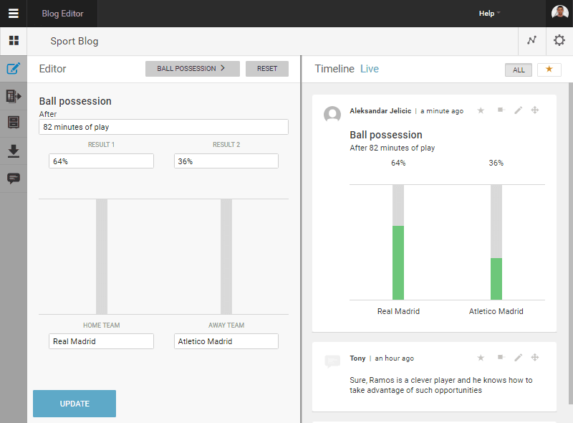Click the 'Real Madrid' chart label
This screenshot has width=573, height=423.
coord(398,311)
